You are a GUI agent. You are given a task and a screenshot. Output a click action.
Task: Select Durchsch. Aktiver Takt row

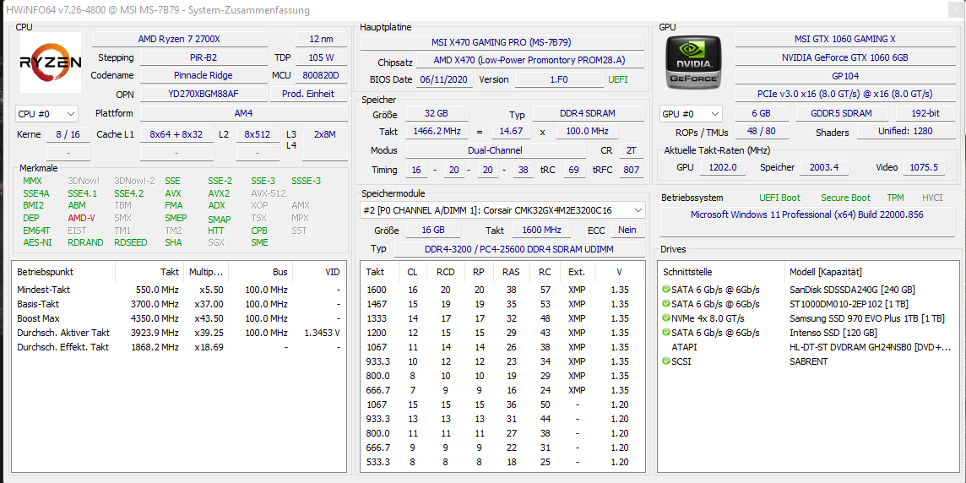coord(179,333)
